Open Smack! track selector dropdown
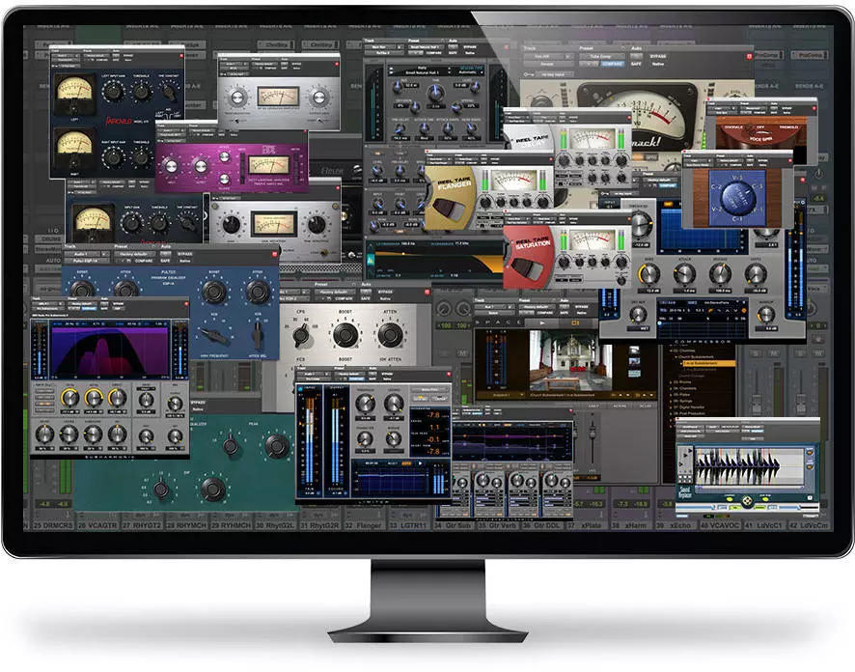This screenshot has height=672, width=855. (548, 56)
